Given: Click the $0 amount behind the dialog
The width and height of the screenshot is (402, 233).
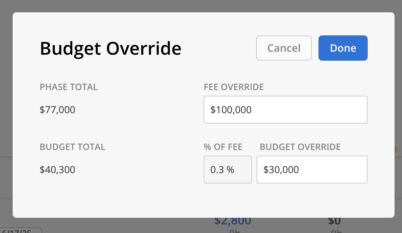Looking at the screenshot, I should coord(334,221).
